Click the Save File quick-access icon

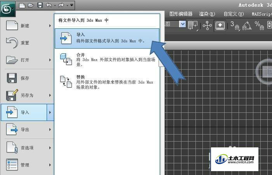[40, 5]
